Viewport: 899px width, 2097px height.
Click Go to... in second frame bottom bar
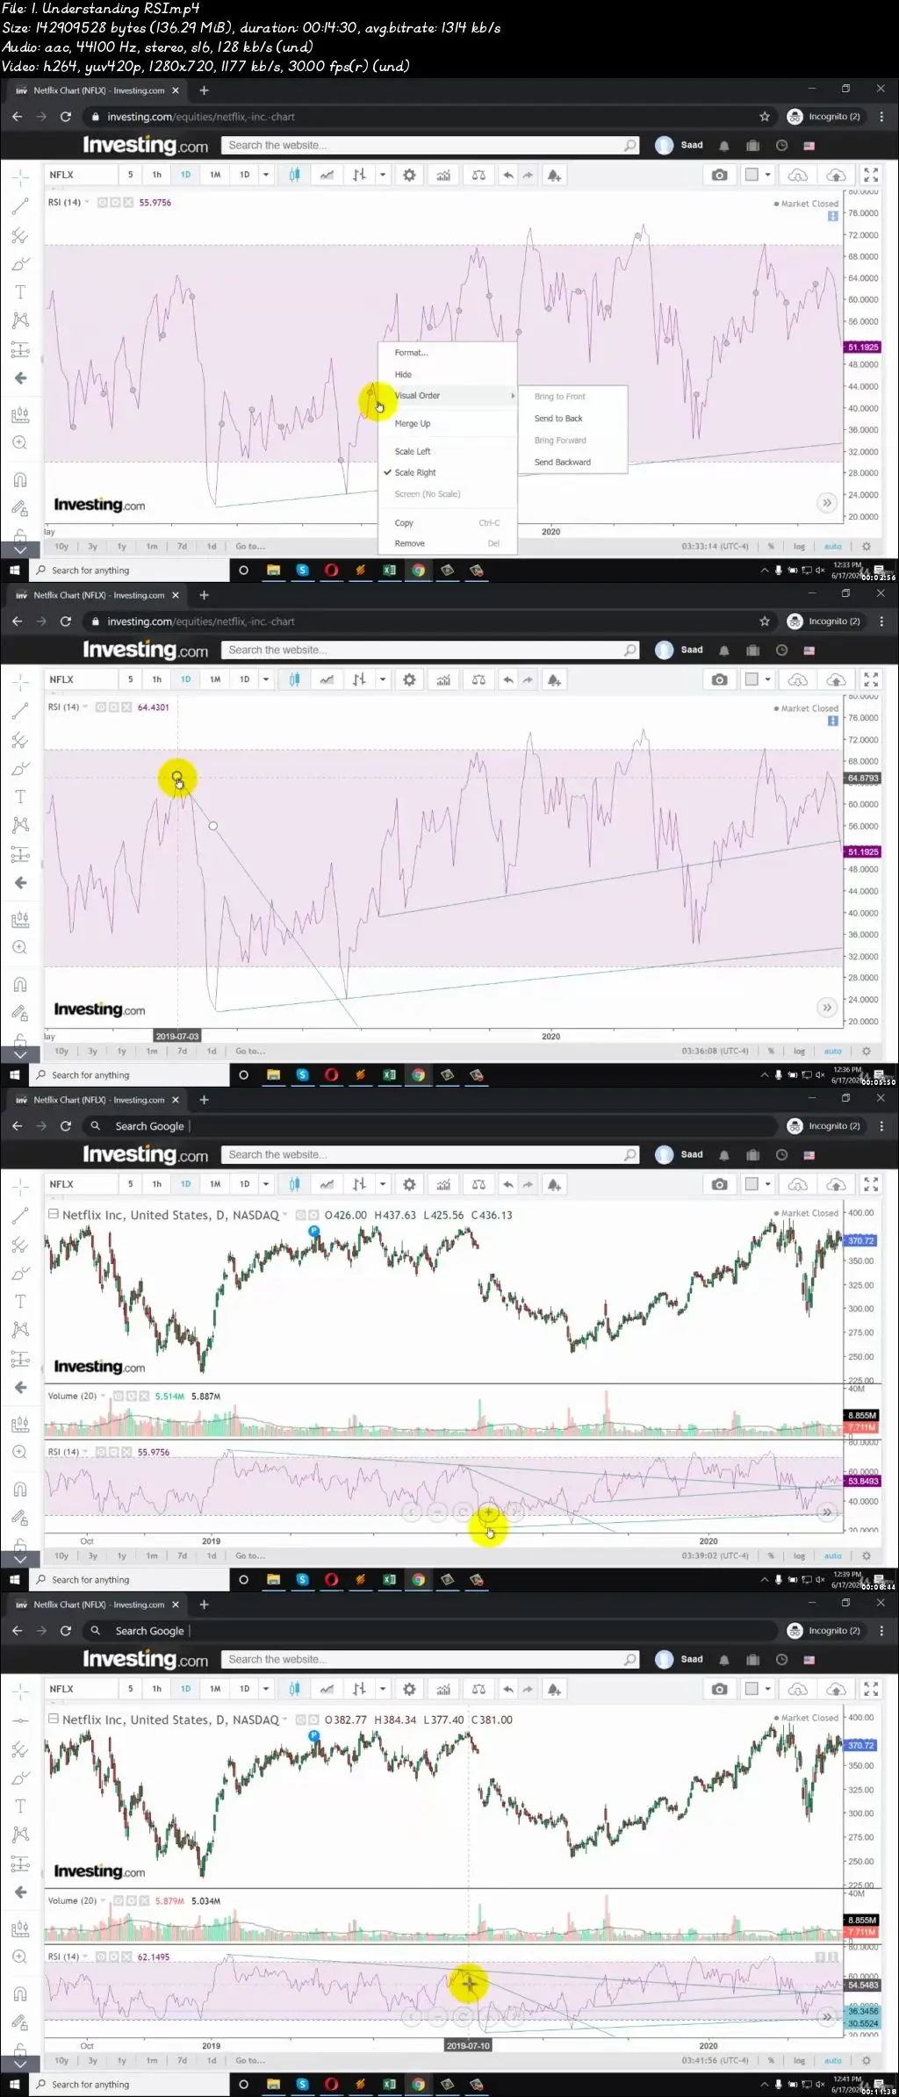250,1051
